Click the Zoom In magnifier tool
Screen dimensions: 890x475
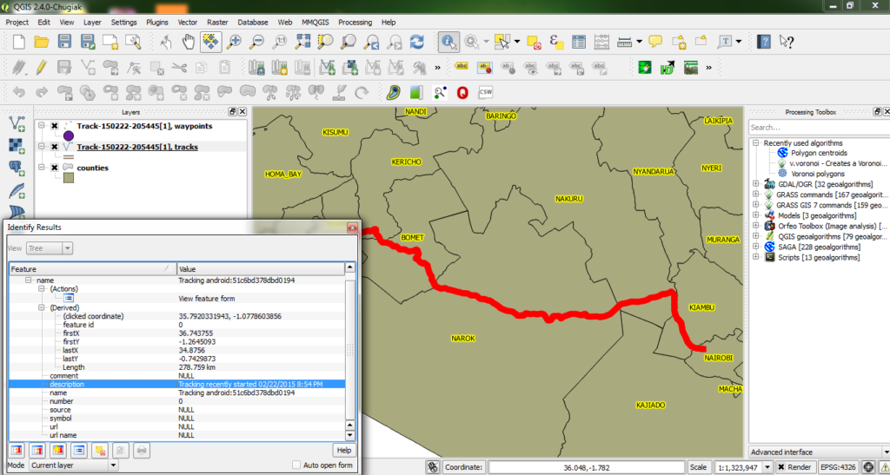tap(234, 41)
